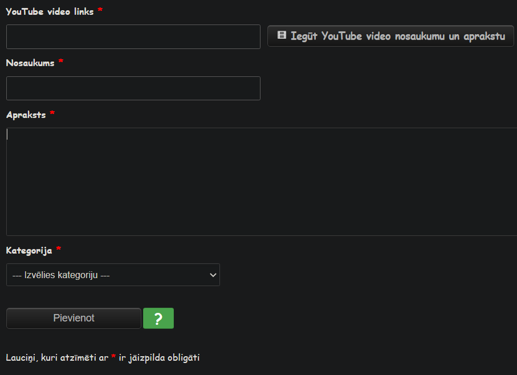517x375 pixels.
Task: Click the Nosaukums field label
Action: (30, 63)
